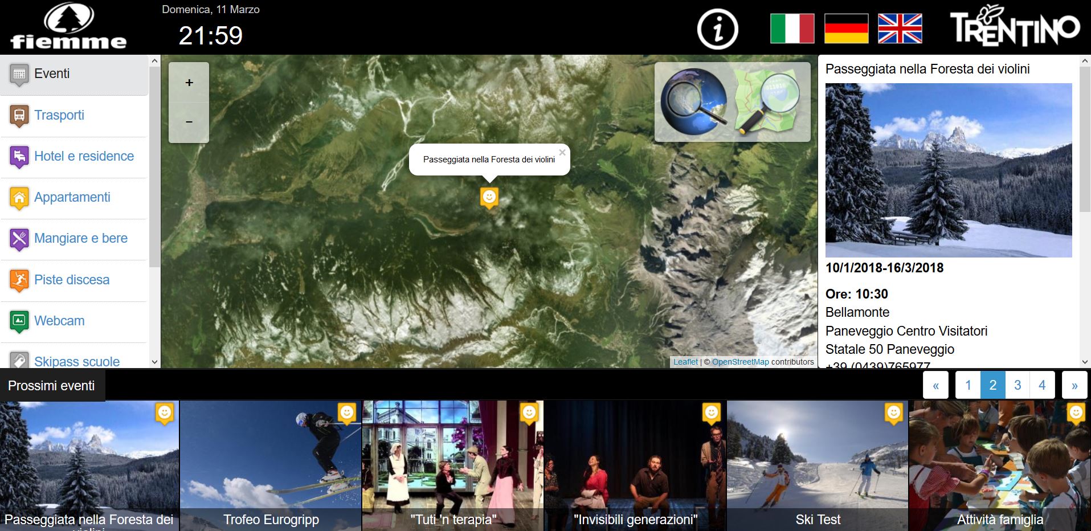Select the German flag language
The image size is (1091, 531).
[846, 28]
